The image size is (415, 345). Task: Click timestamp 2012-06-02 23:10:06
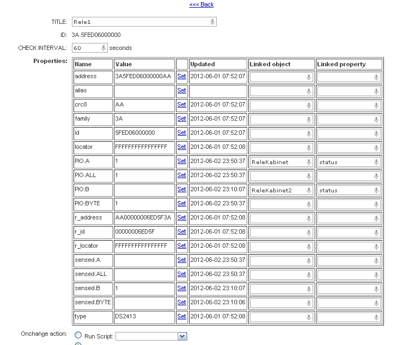coord(218,302)
